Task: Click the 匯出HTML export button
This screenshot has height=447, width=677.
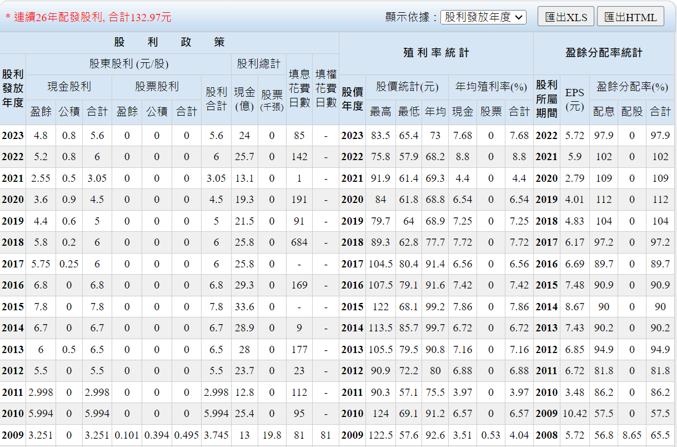Action: point(629,16)
